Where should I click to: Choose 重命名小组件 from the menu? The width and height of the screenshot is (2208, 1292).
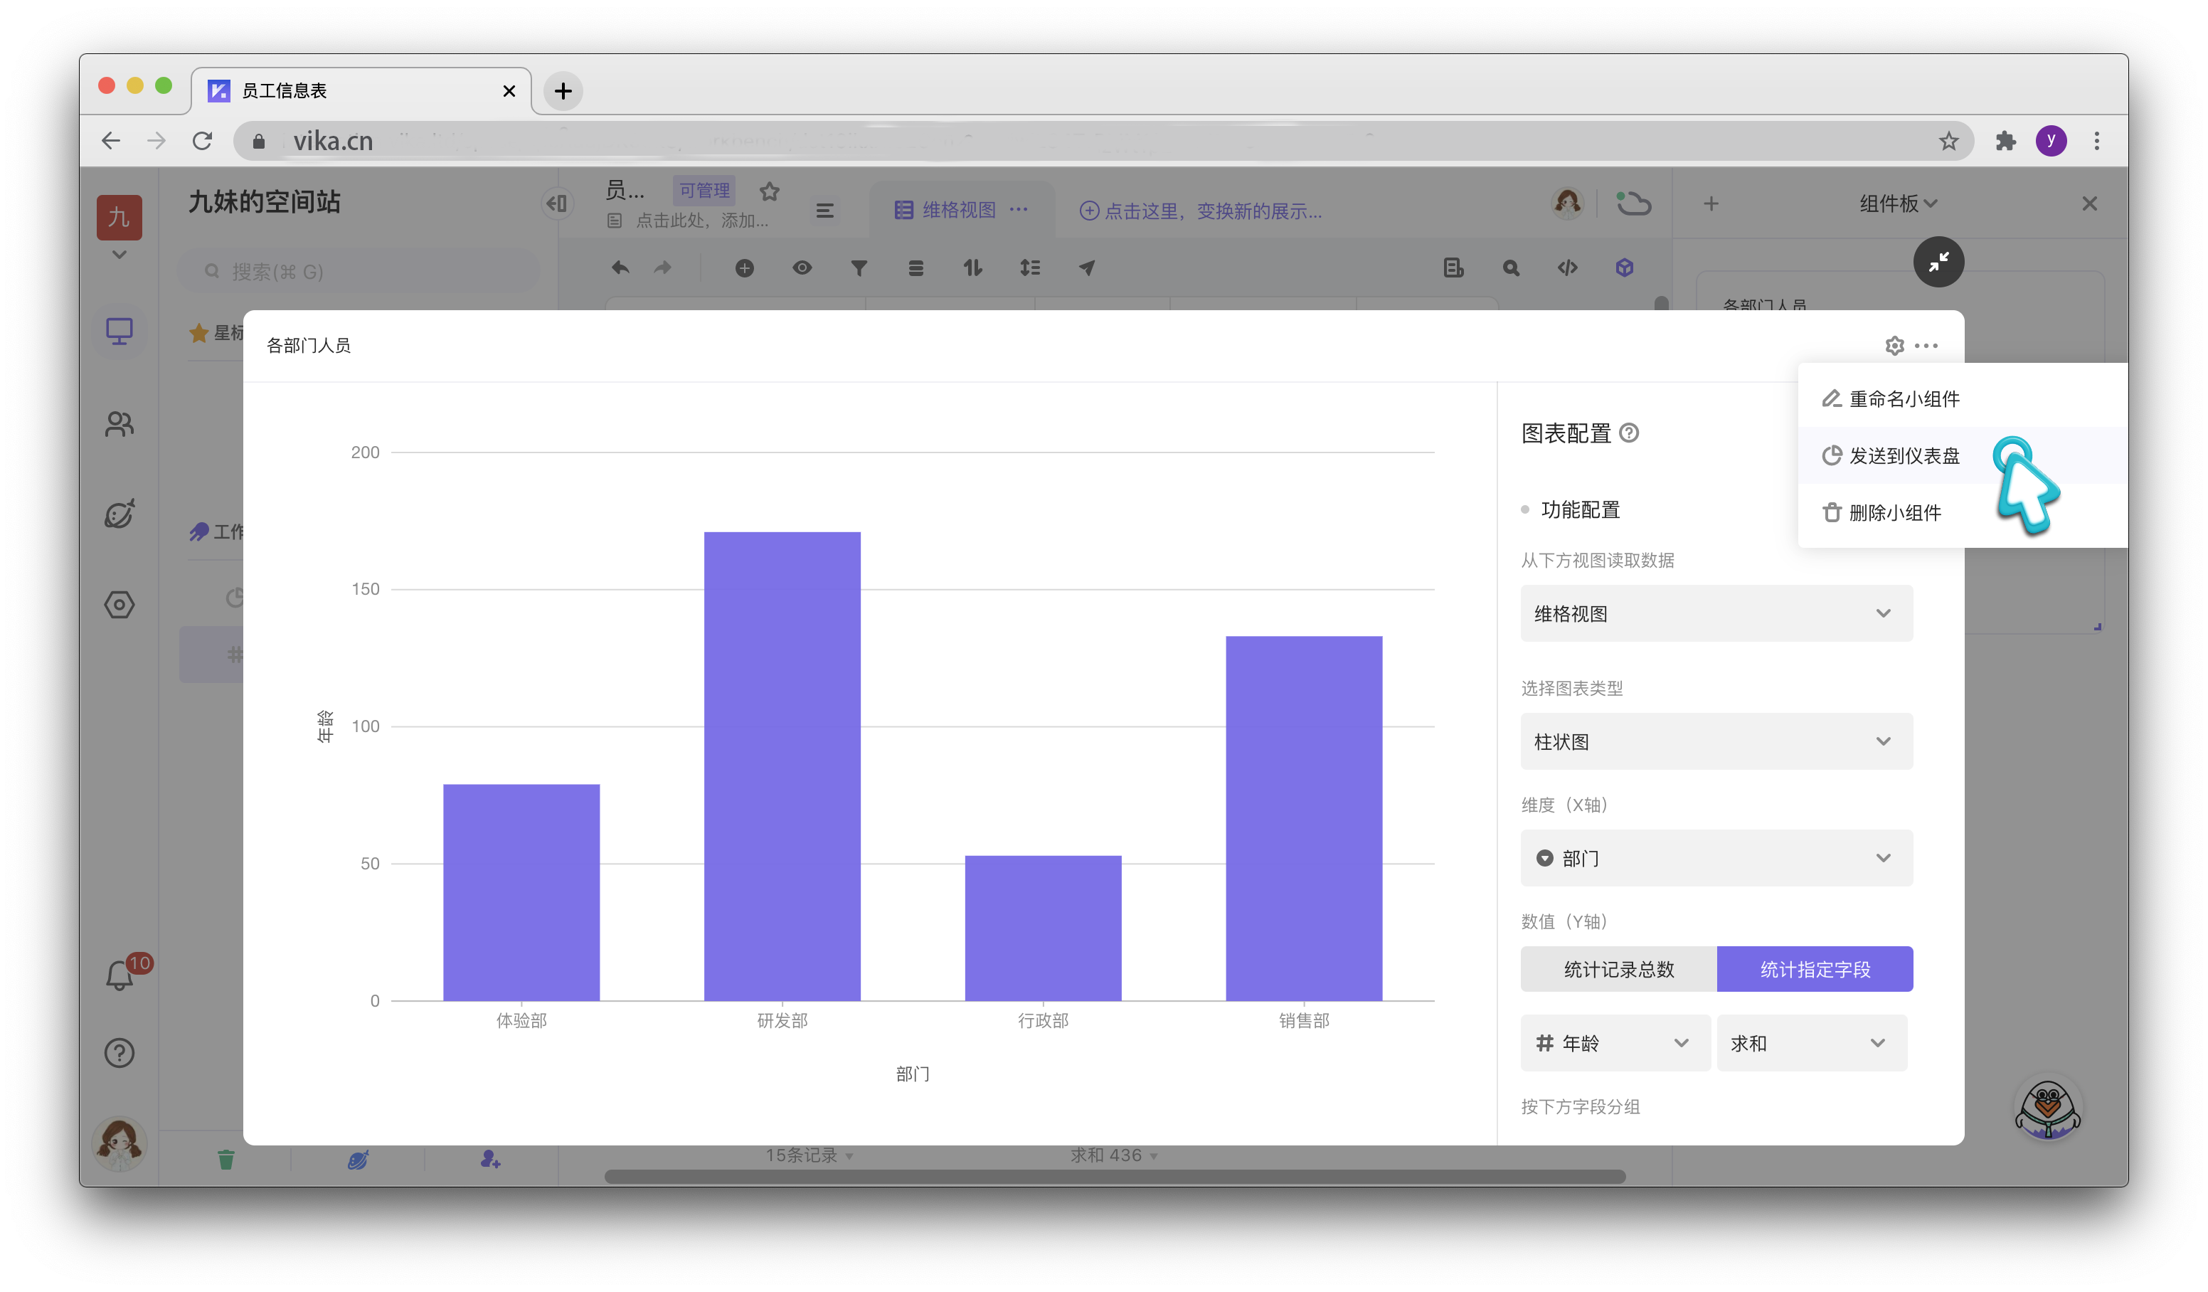1903,400
